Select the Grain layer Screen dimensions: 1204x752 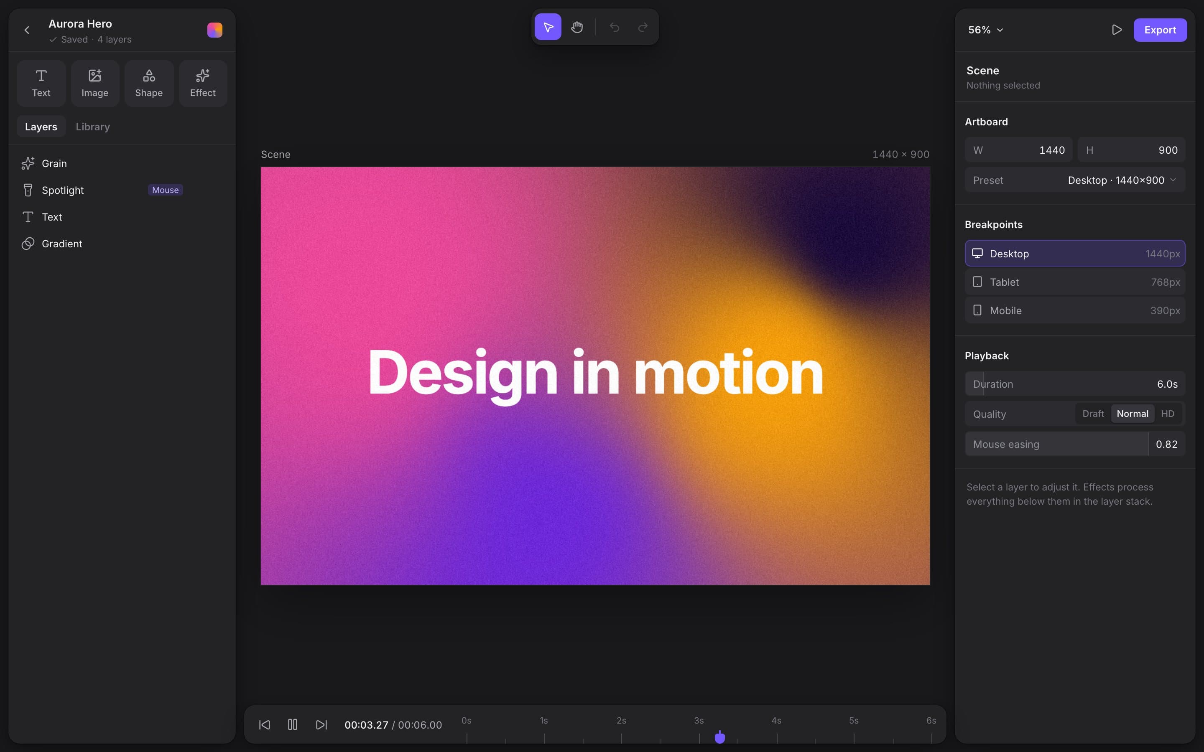pyautogui.click(x=122, y=163)
